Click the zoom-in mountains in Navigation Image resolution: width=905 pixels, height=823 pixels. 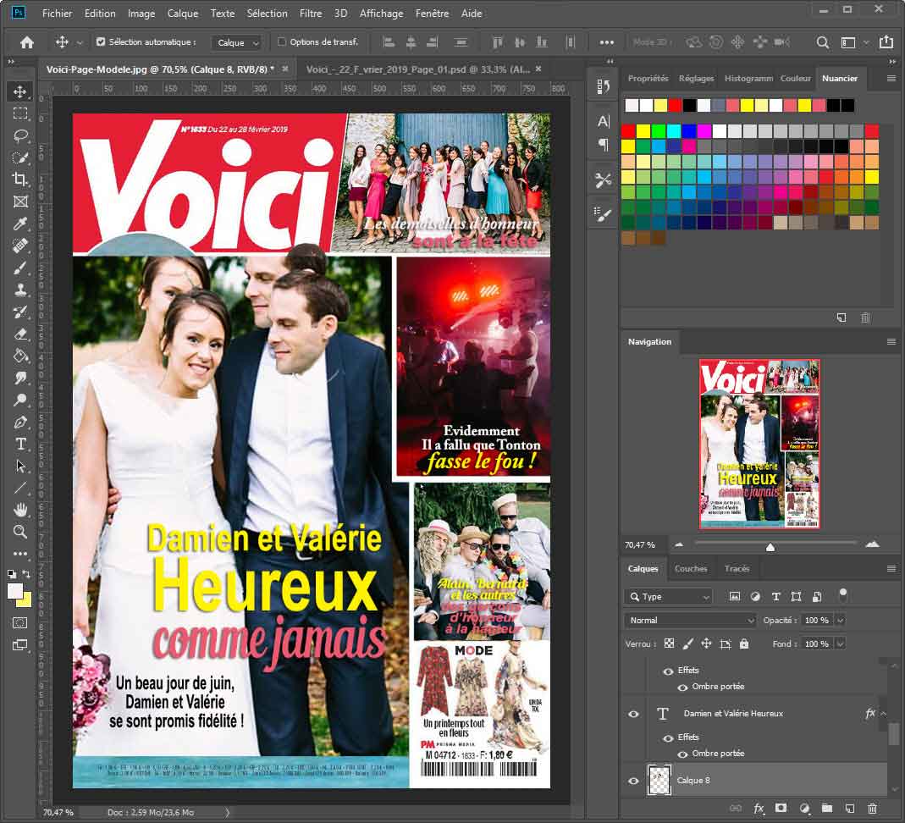(872, 544)
